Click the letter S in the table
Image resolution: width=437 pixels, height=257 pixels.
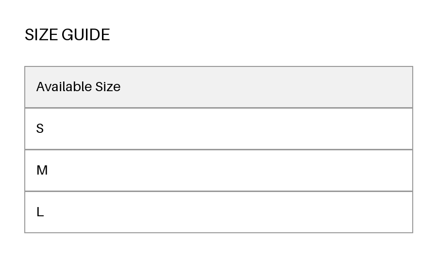(40, 128)
